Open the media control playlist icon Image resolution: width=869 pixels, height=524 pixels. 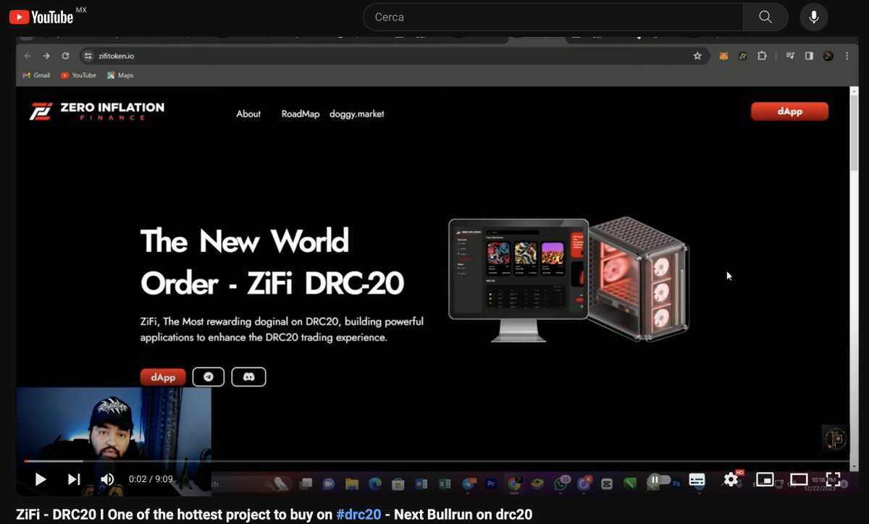click(x=791, y=56)
